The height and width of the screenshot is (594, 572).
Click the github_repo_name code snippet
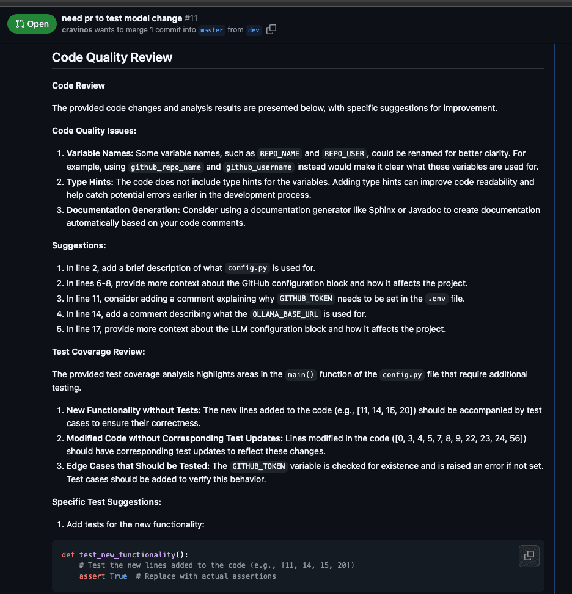pyautogui.click(x=166, y=167)
